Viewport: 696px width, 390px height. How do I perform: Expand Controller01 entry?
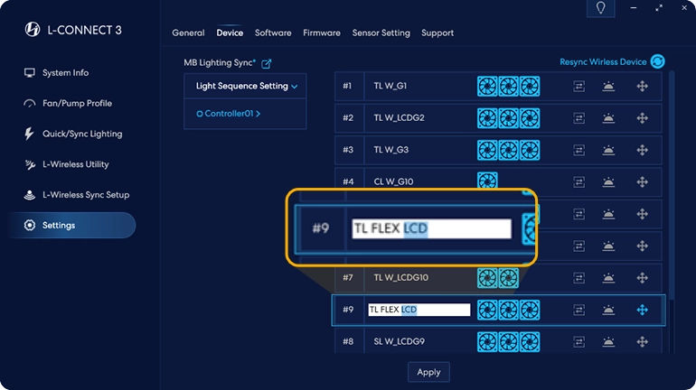(228, 114)
